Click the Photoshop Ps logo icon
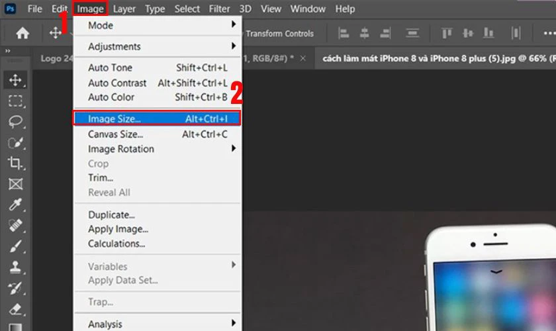 [10, 9]
